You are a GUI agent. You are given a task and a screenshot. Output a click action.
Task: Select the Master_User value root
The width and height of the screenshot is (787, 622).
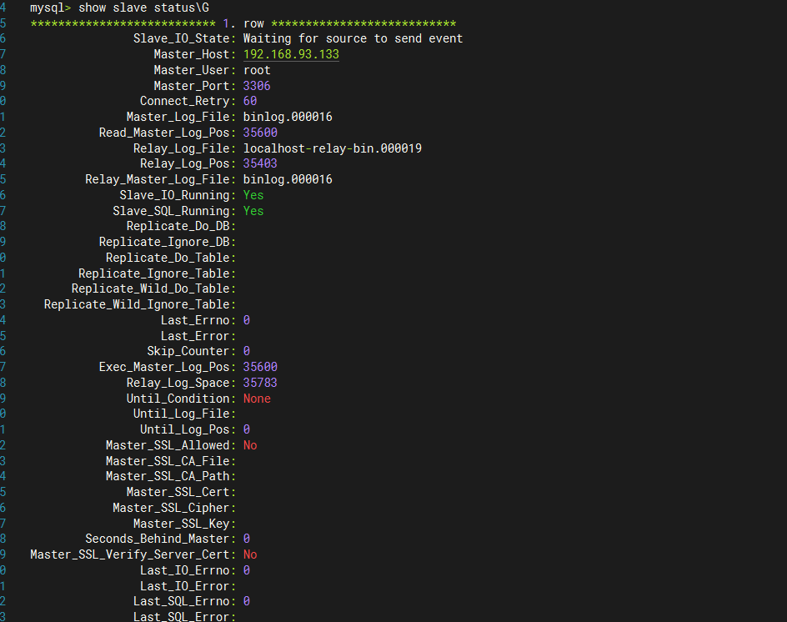[x=256, y=69]
